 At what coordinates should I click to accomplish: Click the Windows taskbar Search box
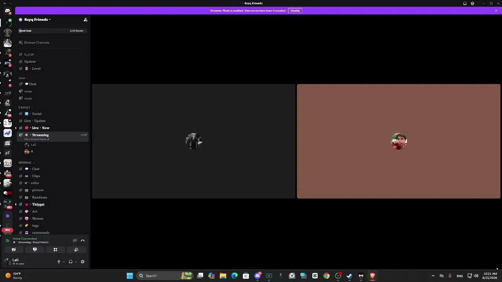click(166, 276)
